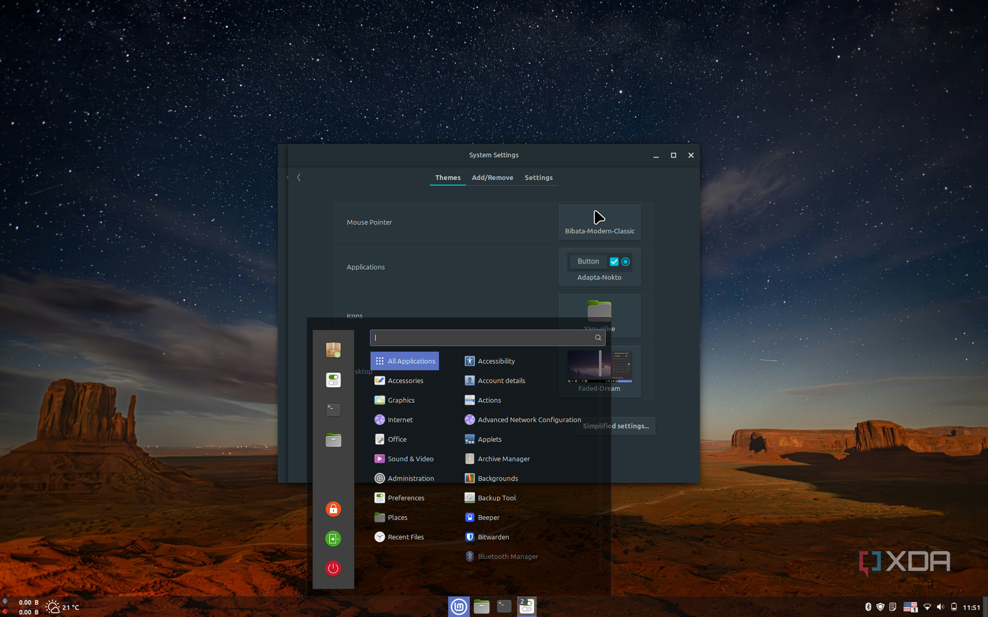The height and width of the screenshot is (617, 988).
Task: Shut down using the red power icon
Action: point(334,568)
